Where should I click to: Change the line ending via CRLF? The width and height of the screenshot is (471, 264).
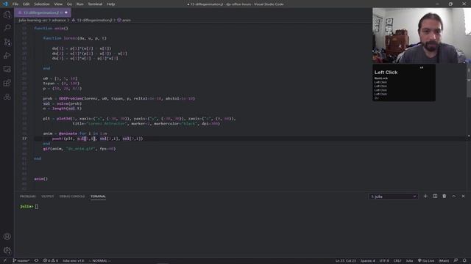(x=397, y=261)
